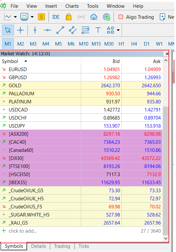
Task: Open the Charts menu
Action: tap(72, 6)
